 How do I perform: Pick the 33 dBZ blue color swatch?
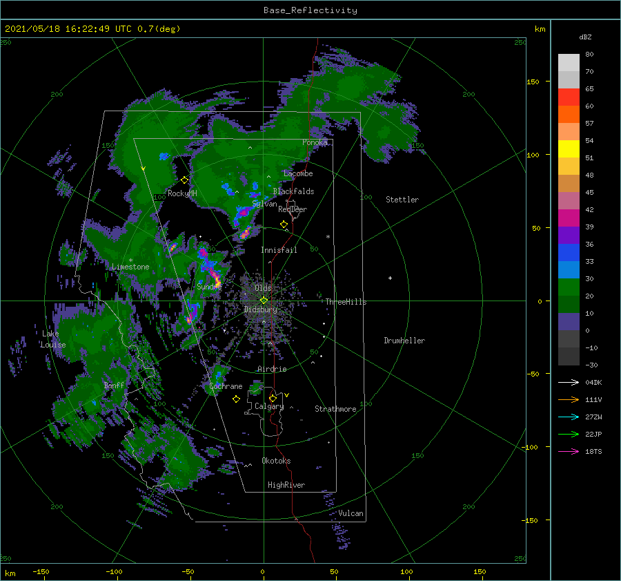coord(569,252)
